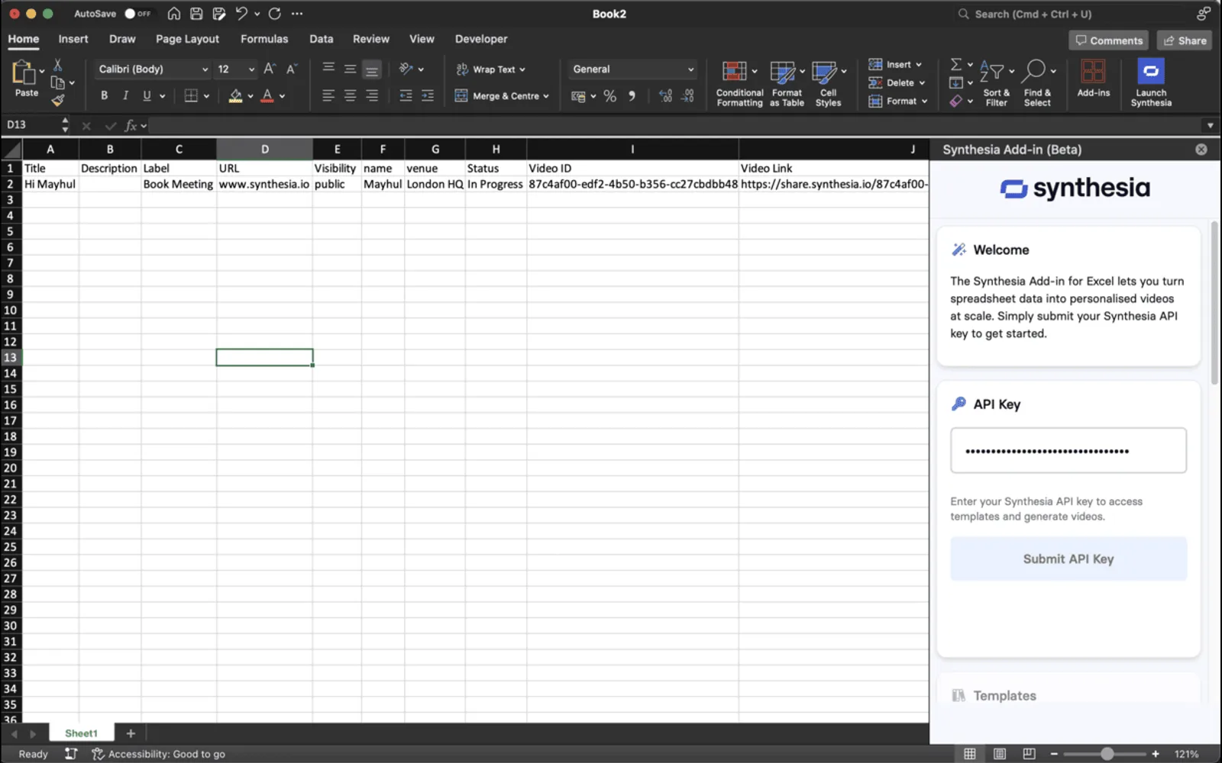Image resolution: width=1222 pixels, height=763 pixels.
Task: Toggle Wrap Text for cells
Action: click(x=491, y=69)
